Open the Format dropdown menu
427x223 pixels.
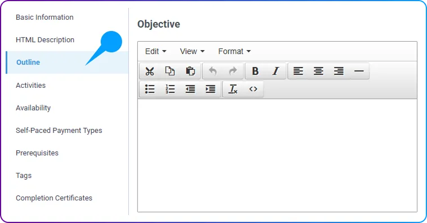coord(234,51)
